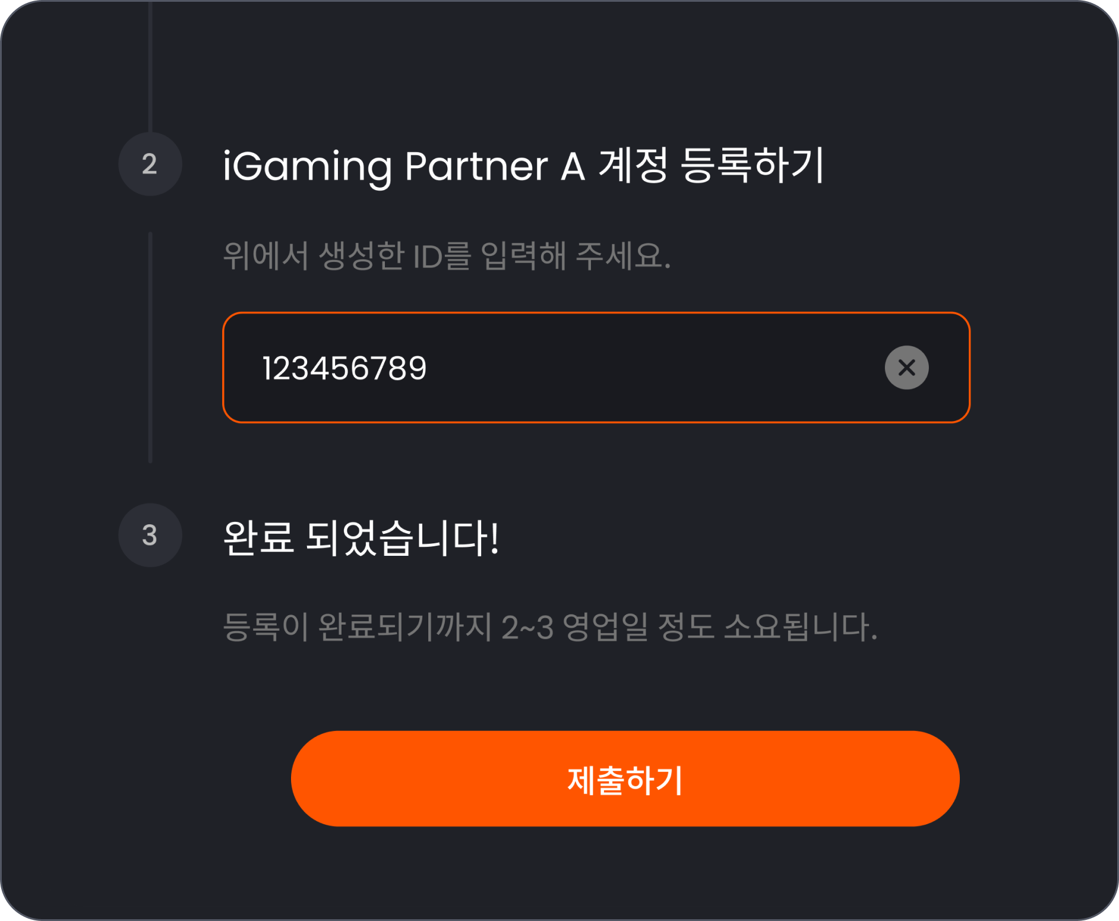
Task: Click the 위에서 생성한 ID를 입력해 주세요 instruction
Action: pos(447,256)
